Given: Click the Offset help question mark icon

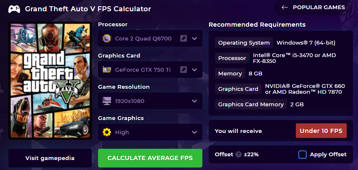Looking at the screenshot, I should (238, 155).
